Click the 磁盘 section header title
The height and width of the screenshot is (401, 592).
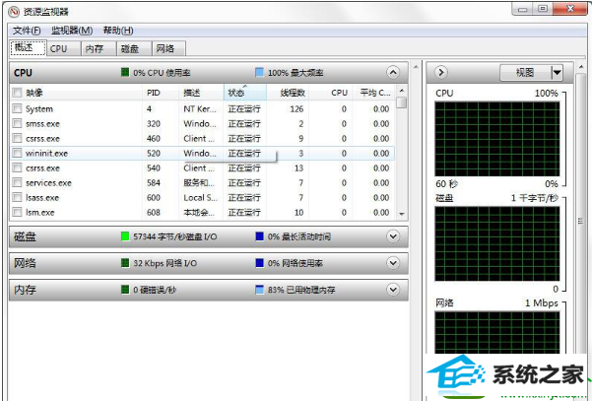(x=25, y=236)
